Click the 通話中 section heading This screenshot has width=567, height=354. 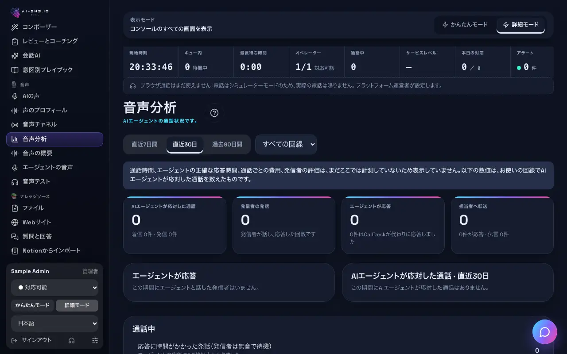click(x=144, y=329)
